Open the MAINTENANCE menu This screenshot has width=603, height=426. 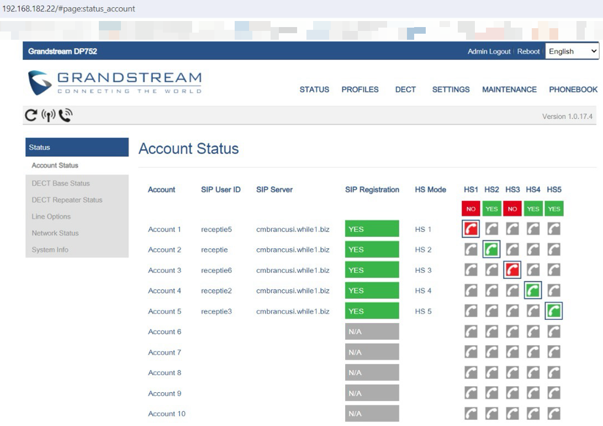pos(509,90)
